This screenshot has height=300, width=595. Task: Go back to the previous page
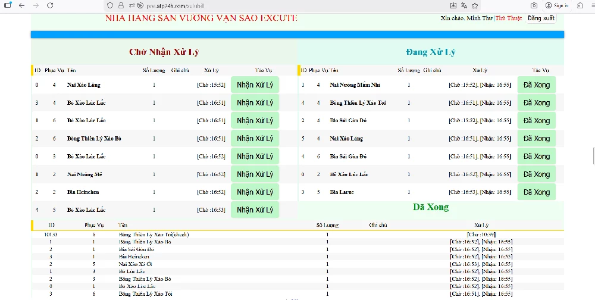point(21,5)
